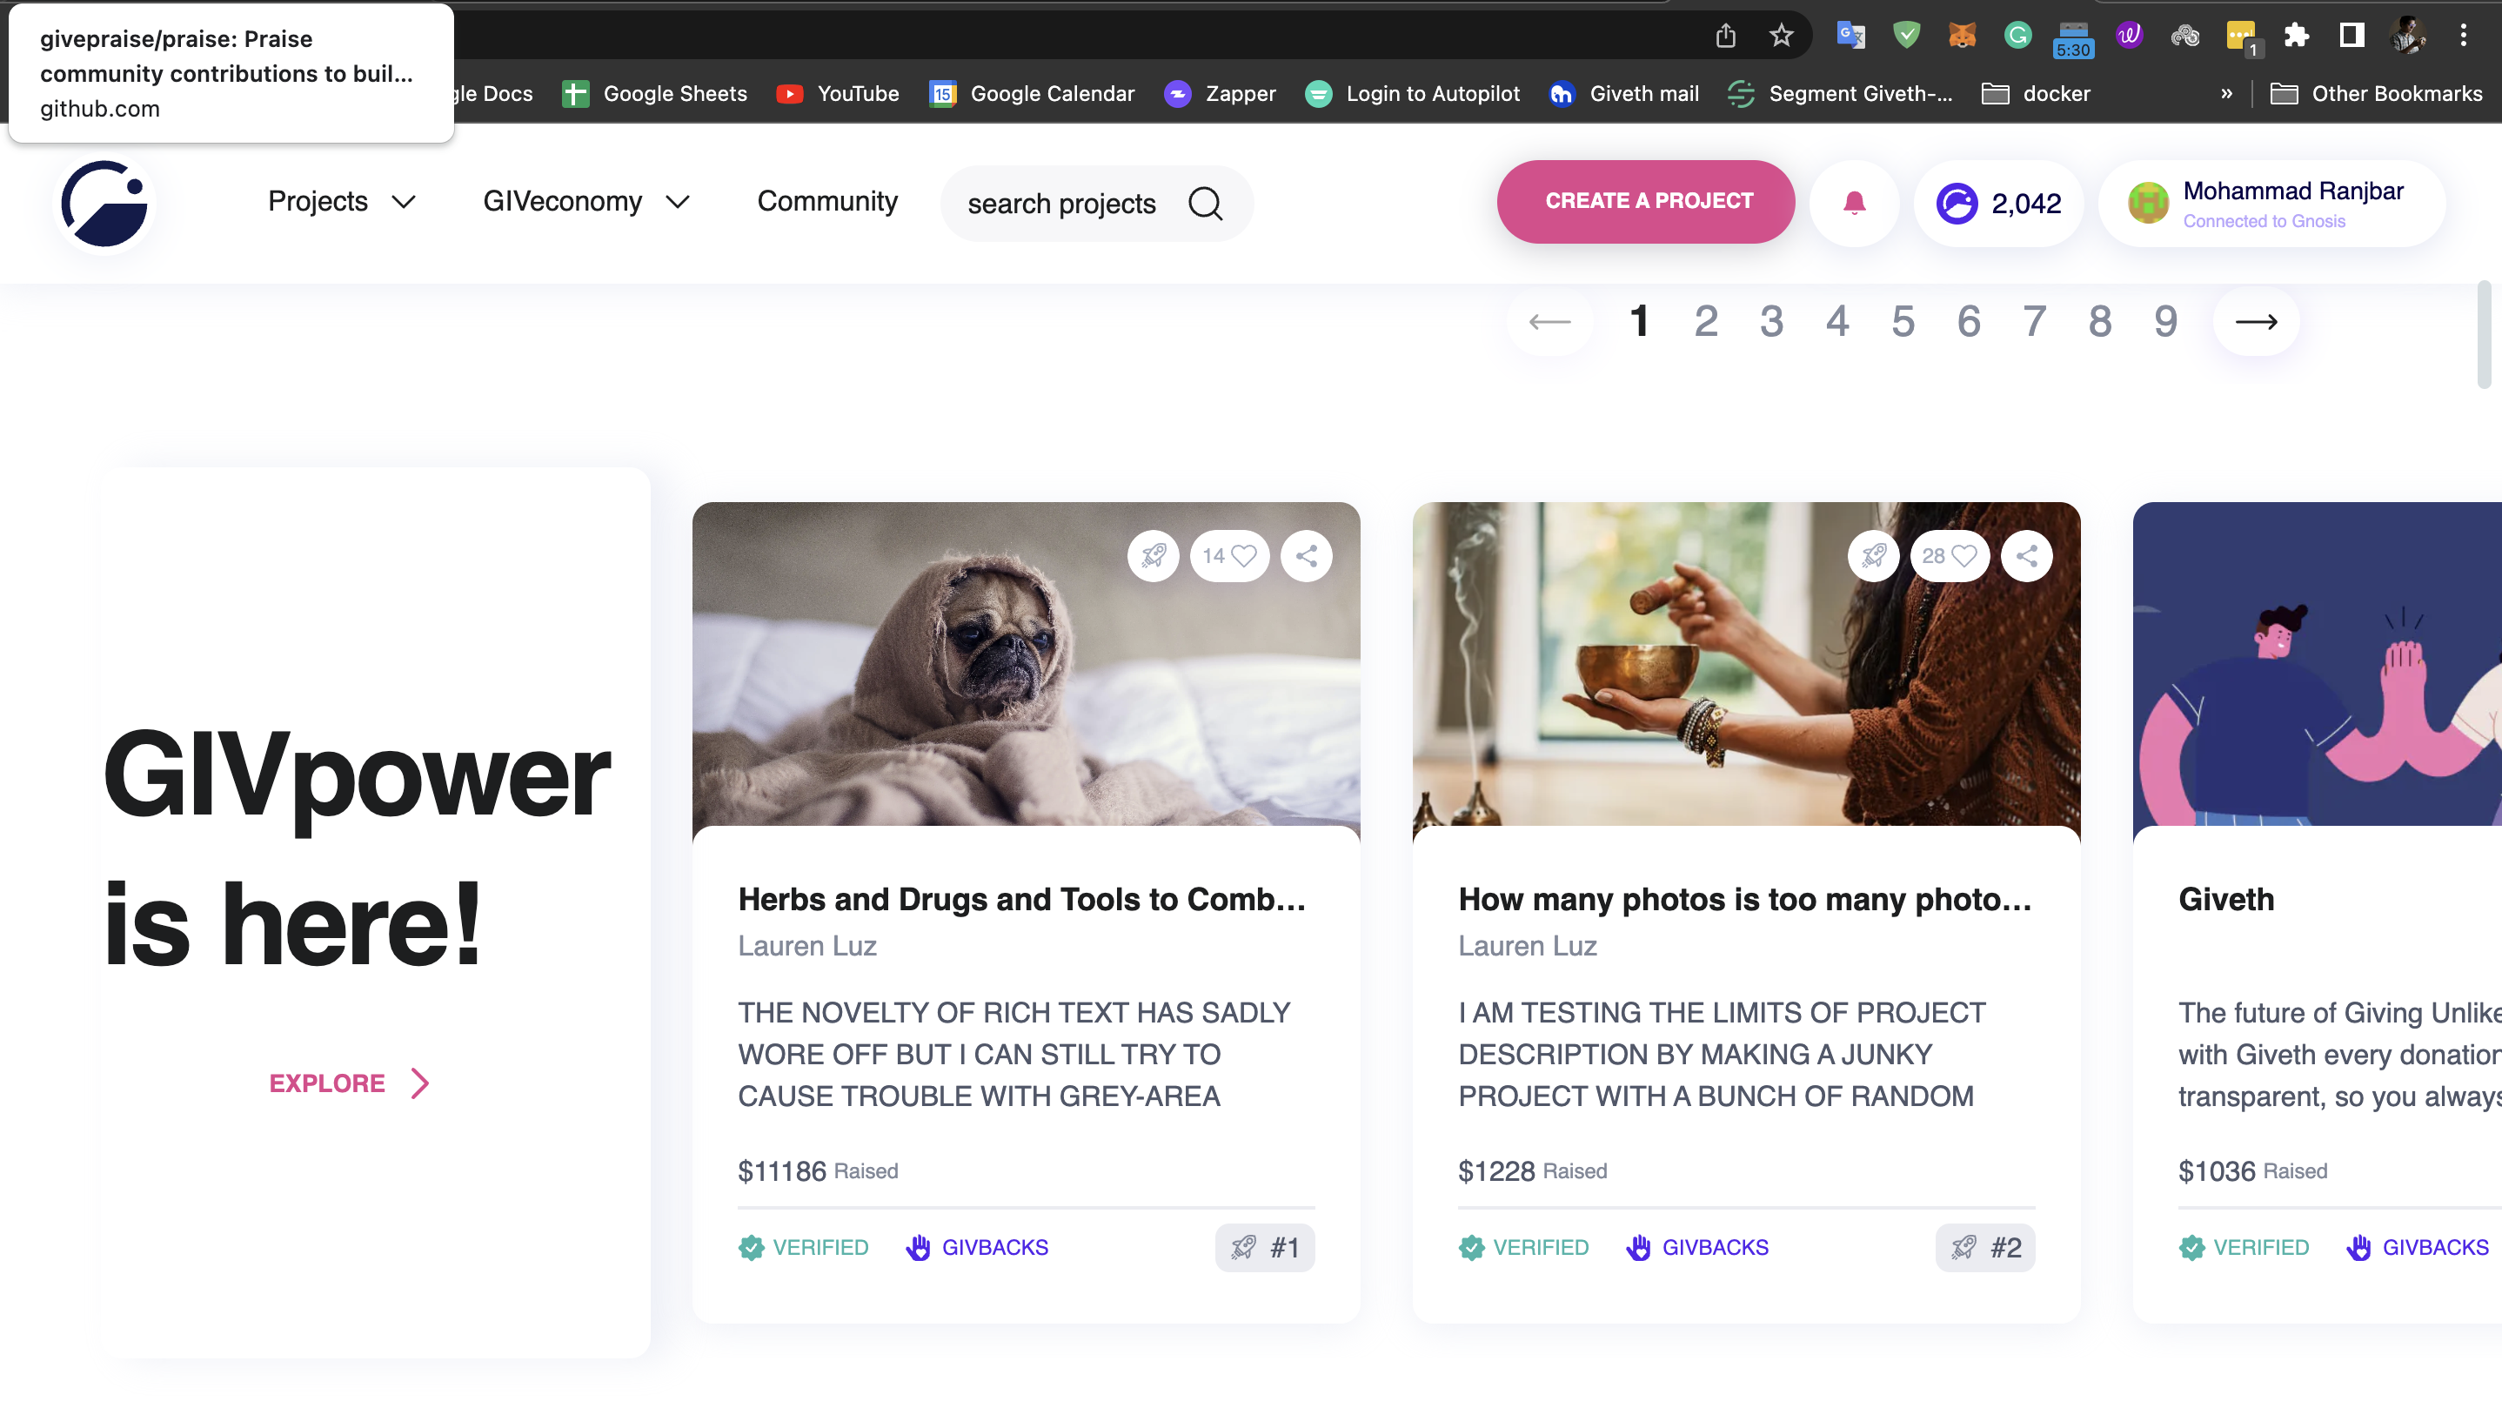Viewport: 2502px width, 1408px height.
Task: Show hidden bookmarks with the chevron
Action: pos(2226,93)
